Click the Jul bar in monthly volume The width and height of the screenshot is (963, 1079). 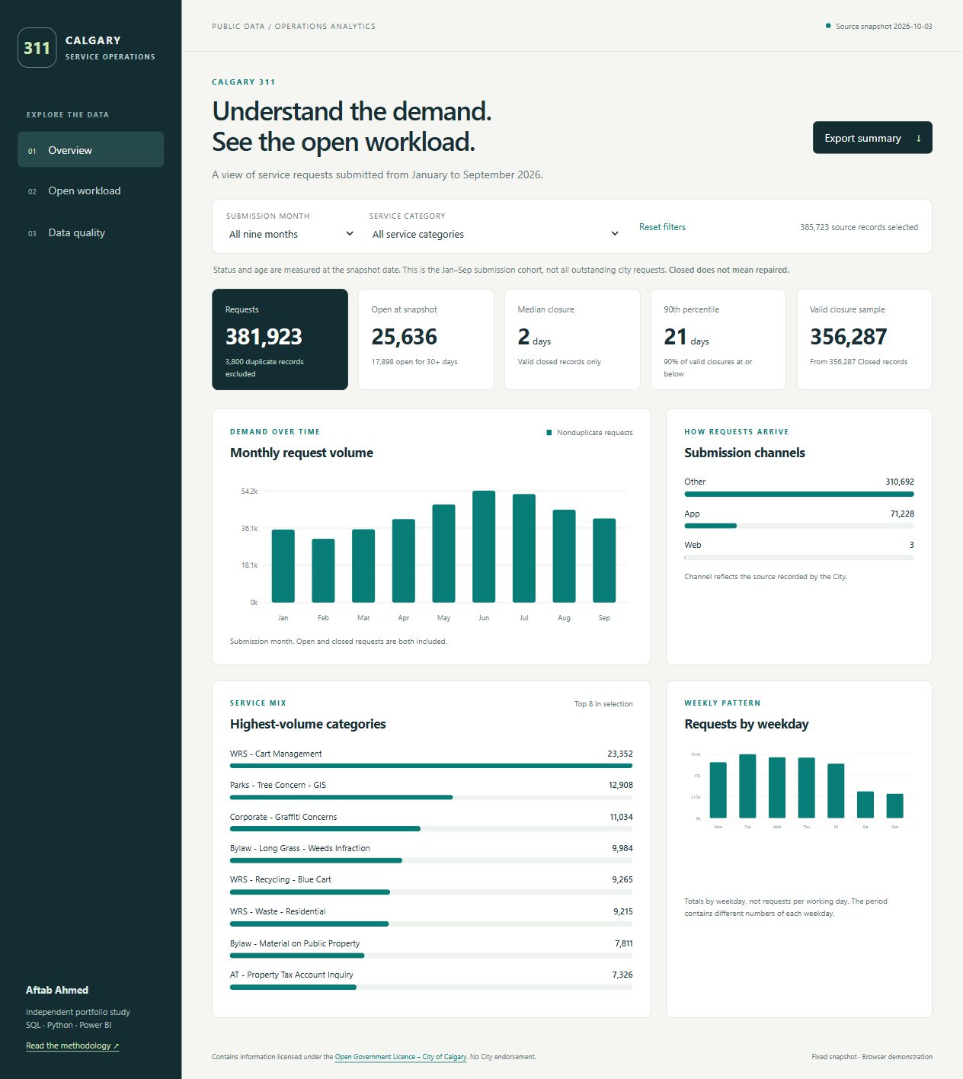(x=524, y=549)
